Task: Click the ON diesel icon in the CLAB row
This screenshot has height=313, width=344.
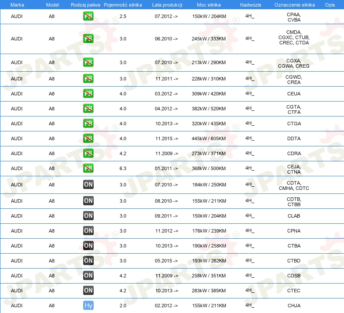Action: pyautogui.click(x=88, y=216)
